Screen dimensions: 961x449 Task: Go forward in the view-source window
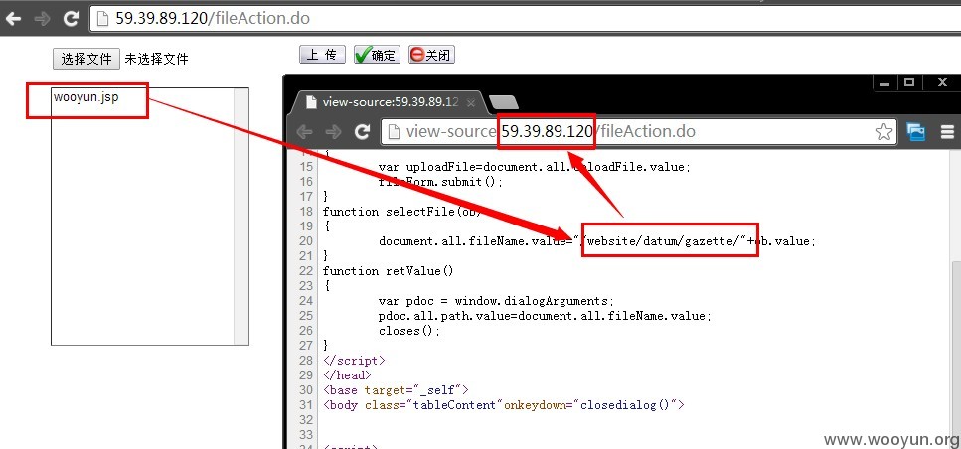tap(333, 132)
